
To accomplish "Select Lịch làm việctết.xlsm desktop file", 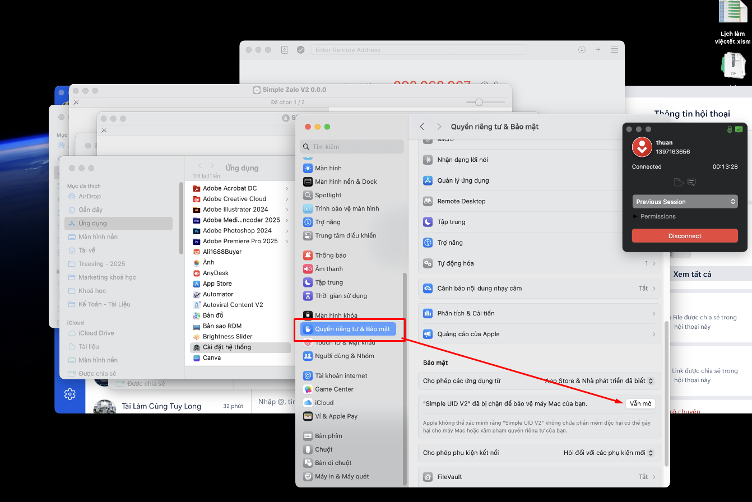I will point(733,23).
